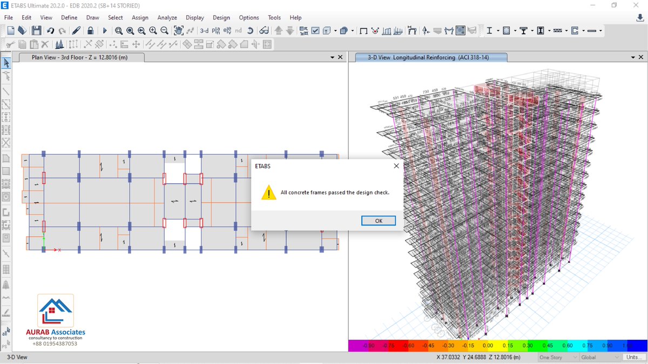The height and width of the screenshot is (364, 648).
Task: Click the Select All 'all' sidebar icon
Action: (6, 333)
